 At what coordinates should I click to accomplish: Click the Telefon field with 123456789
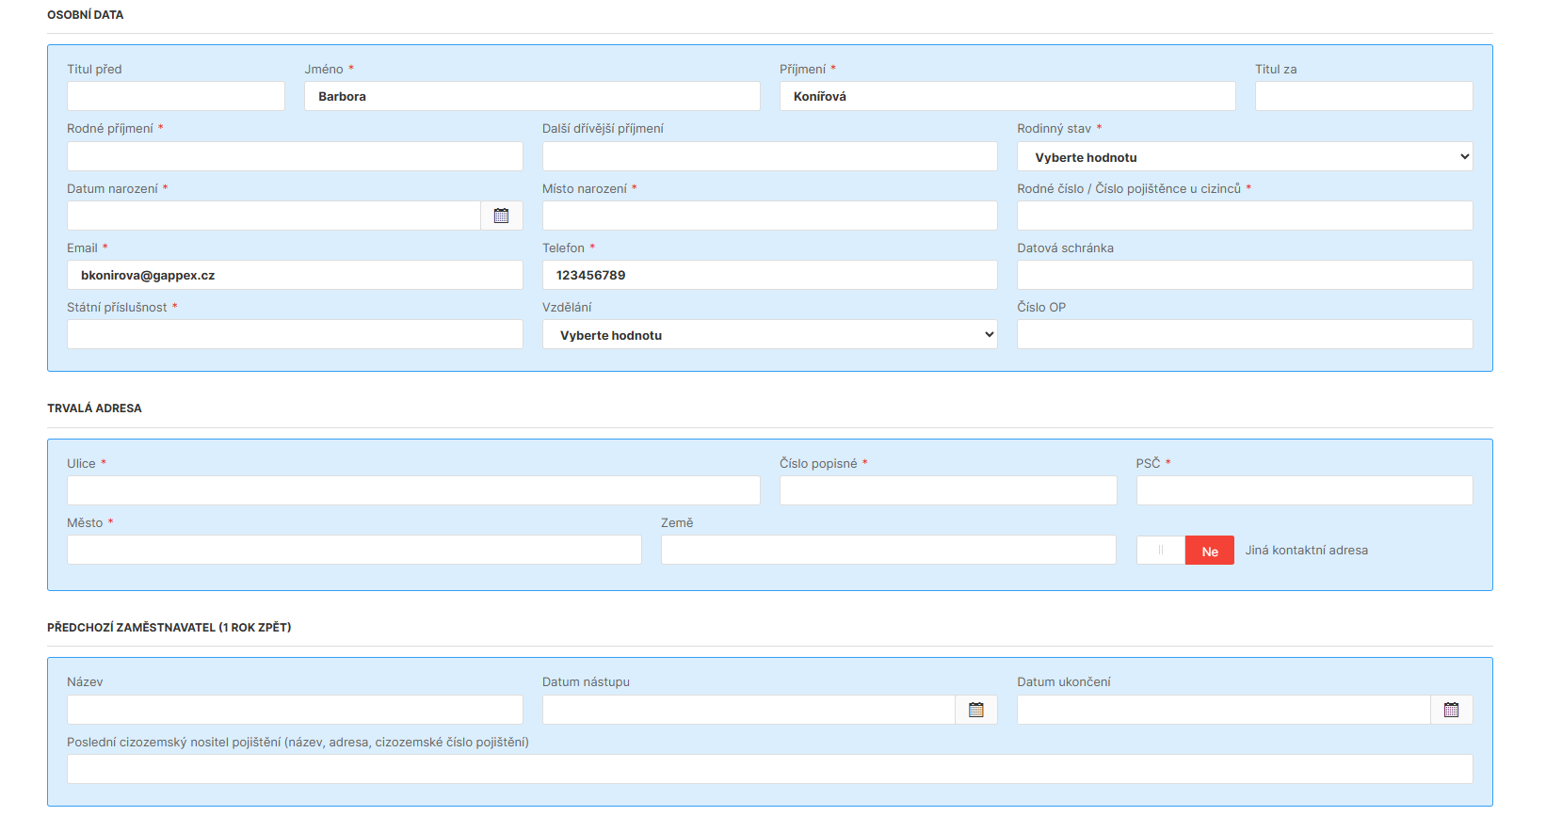[x=769, y=275]
